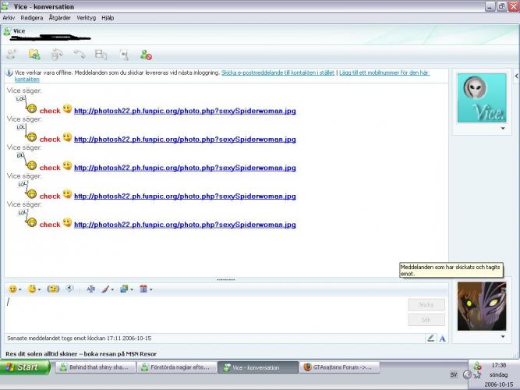
Task: Click the block contact icon in toolbar
Action: (x=146, y=55)
